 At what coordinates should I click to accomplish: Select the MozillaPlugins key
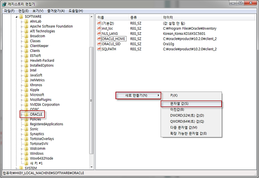(41, 100)
